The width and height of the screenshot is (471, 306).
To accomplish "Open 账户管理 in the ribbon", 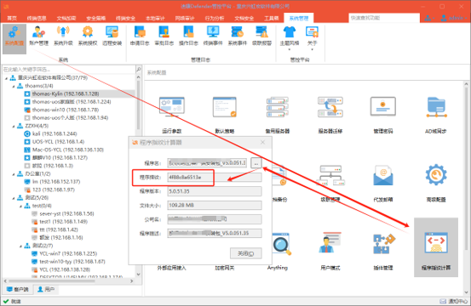I will point(38,36).
